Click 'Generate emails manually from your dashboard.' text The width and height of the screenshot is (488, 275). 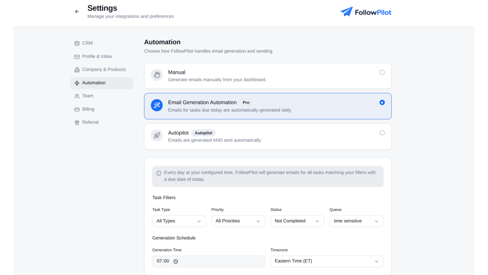[x=217, y=80]
